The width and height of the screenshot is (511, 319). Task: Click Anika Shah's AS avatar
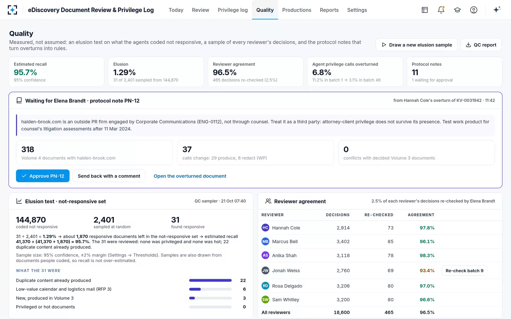pos(265,255)
